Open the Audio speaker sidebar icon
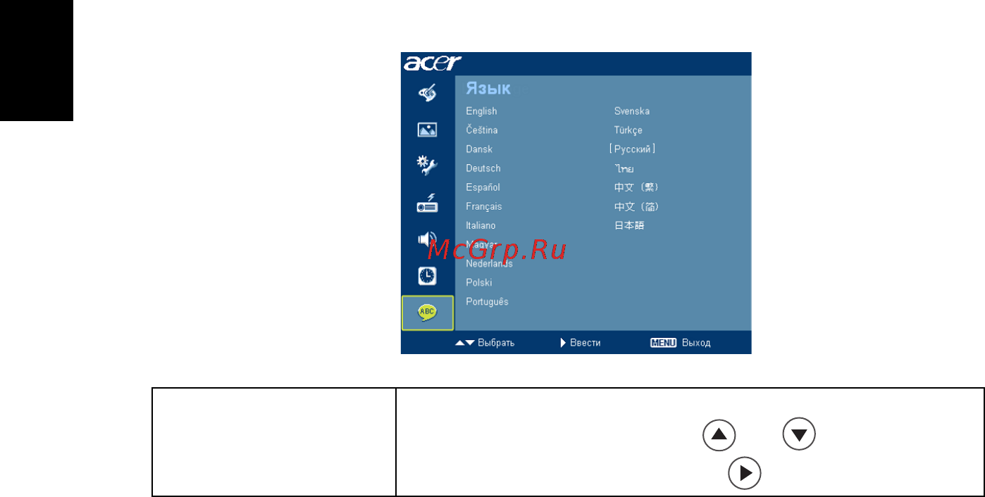Image resolution: width=985 pixels, height=497 pixels. 427,240
